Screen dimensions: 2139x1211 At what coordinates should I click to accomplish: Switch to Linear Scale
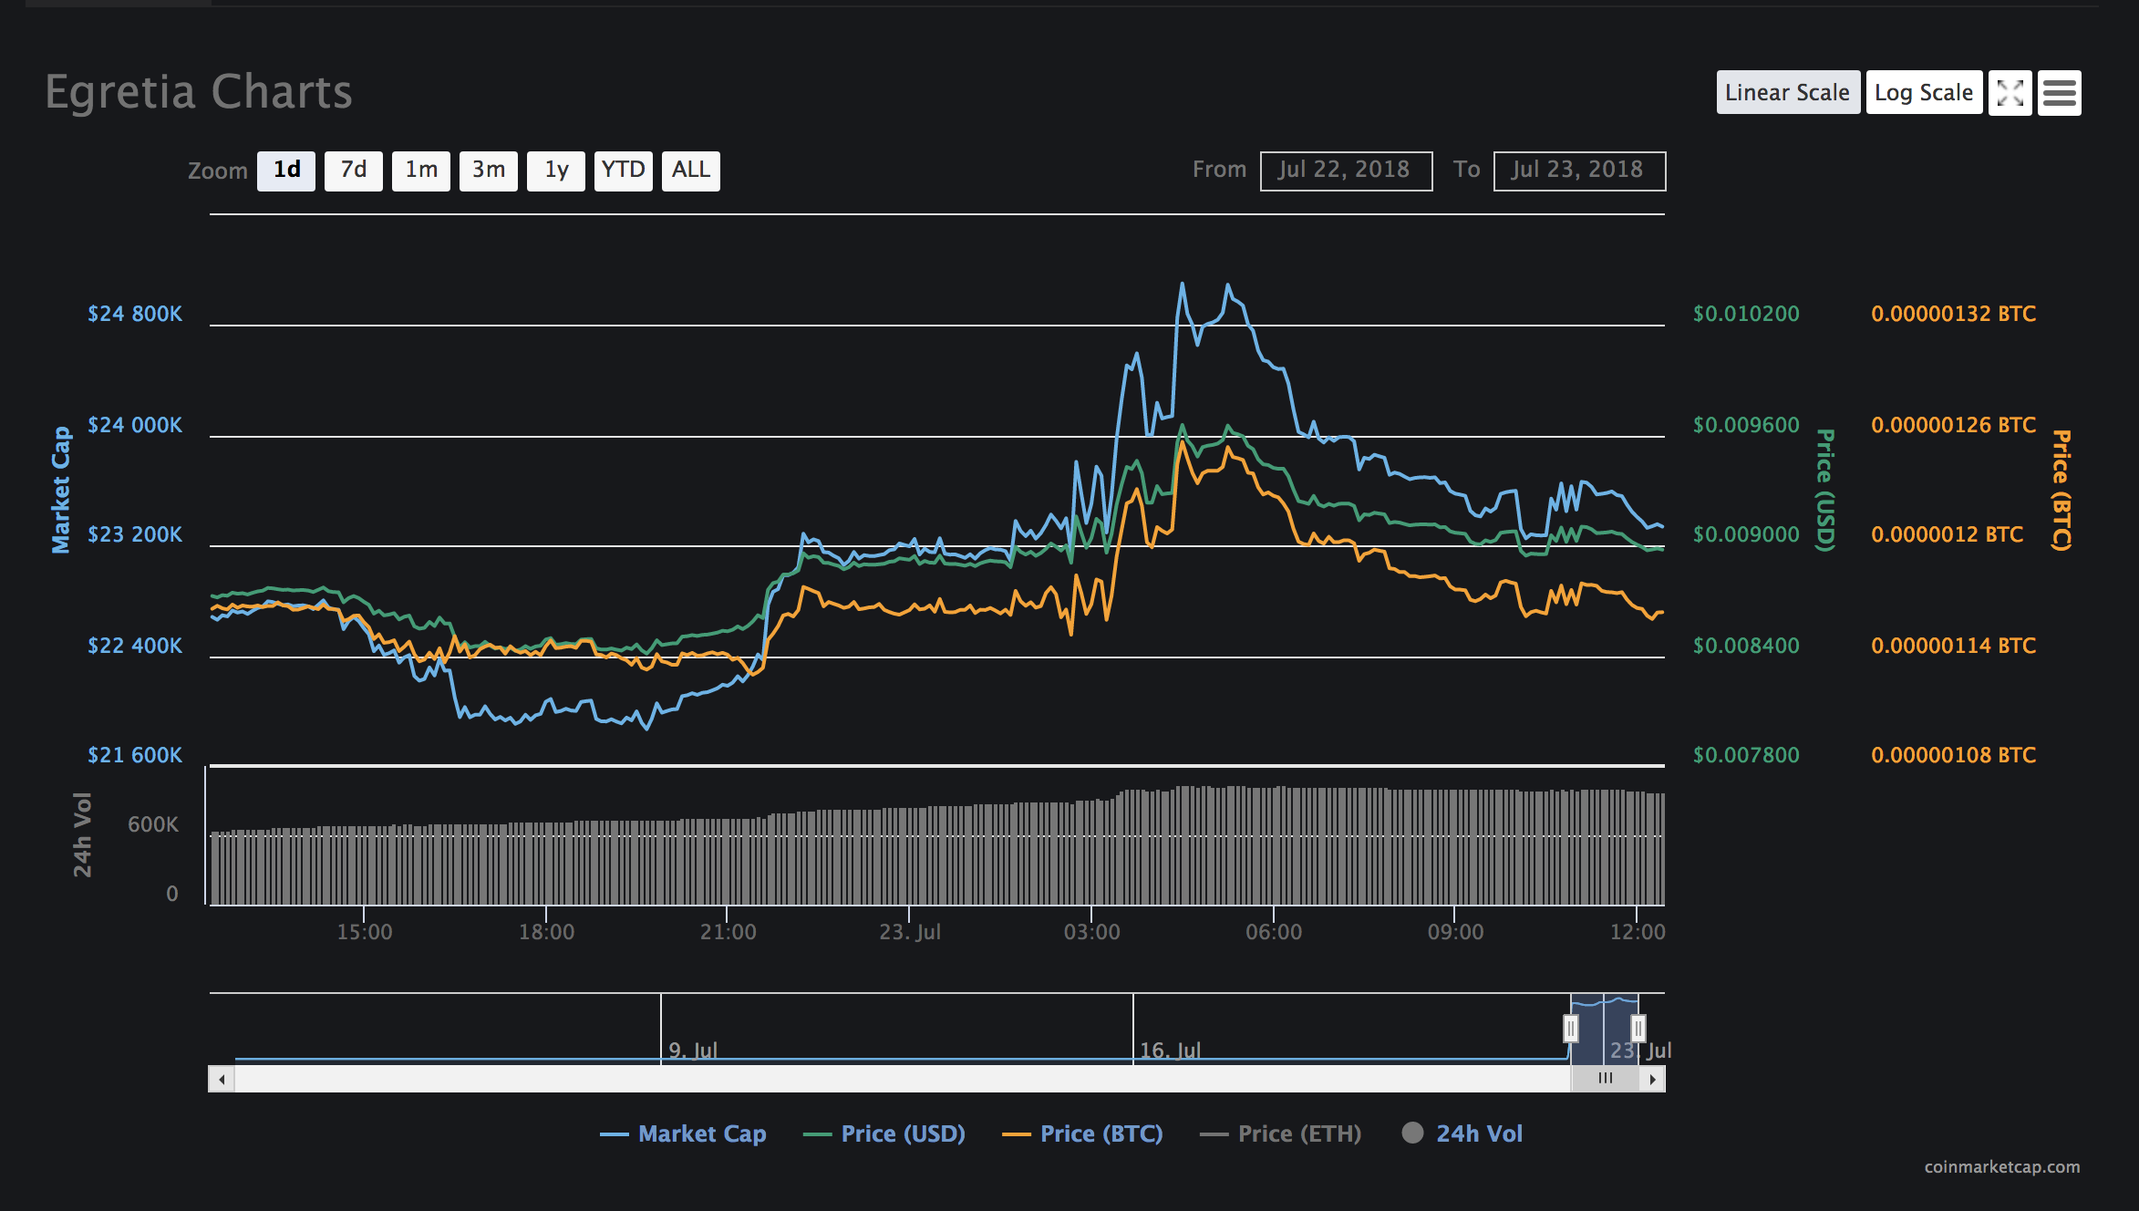[1788, 92]
